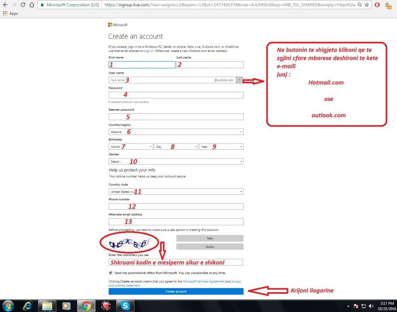This screenshot has width=397, height=312.
Task: Open the birthdate Month dropdown
Action: [x=131, y=147]
